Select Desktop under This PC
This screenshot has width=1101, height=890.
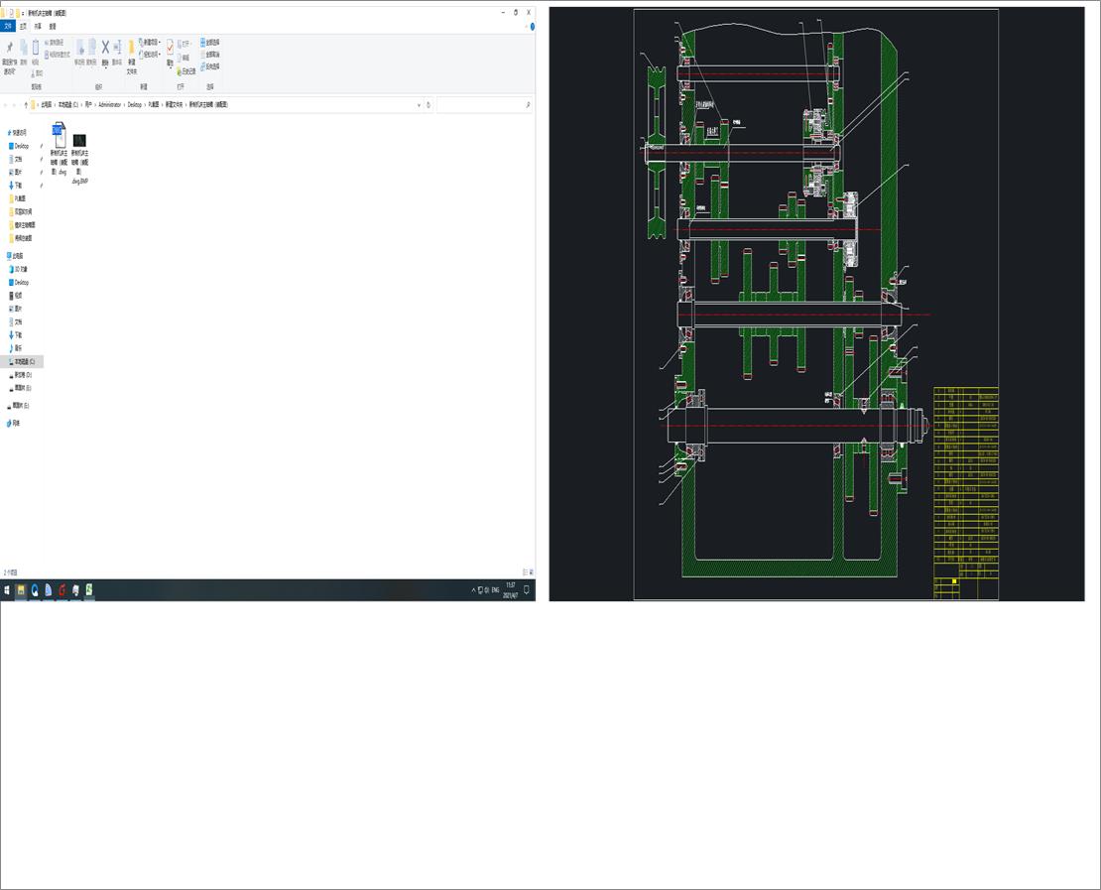pos(20,283)
